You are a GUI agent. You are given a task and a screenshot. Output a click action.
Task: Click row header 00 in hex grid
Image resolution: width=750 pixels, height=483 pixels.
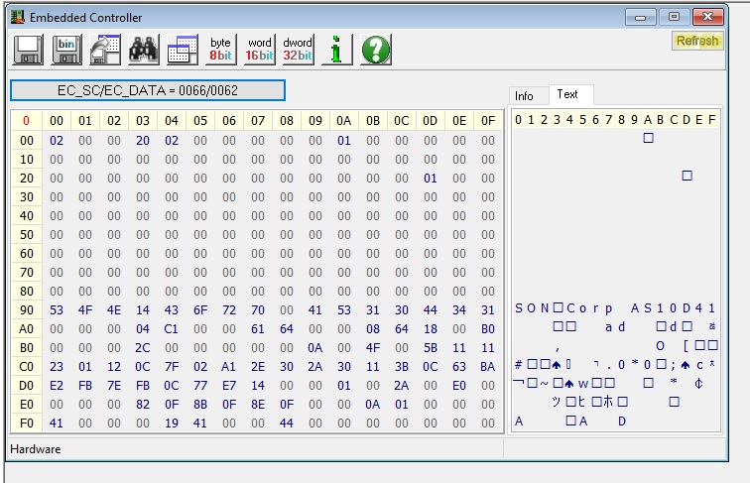(x=27, y=141)
